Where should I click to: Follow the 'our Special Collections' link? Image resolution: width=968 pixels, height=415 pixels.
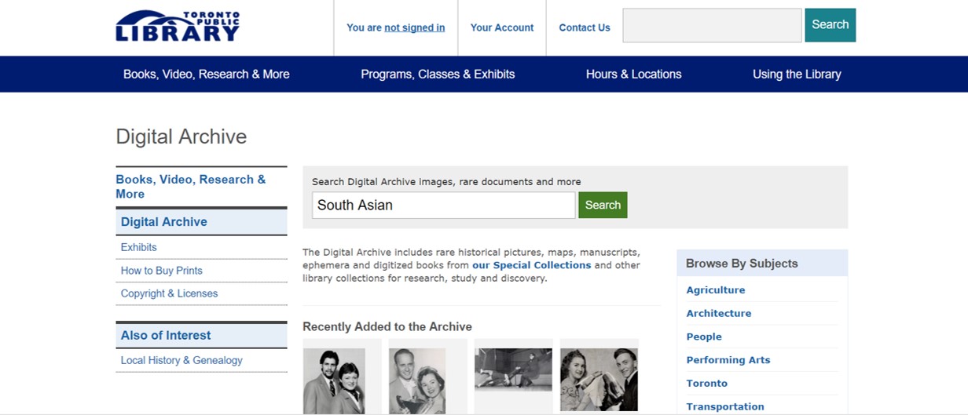(531, 265)
